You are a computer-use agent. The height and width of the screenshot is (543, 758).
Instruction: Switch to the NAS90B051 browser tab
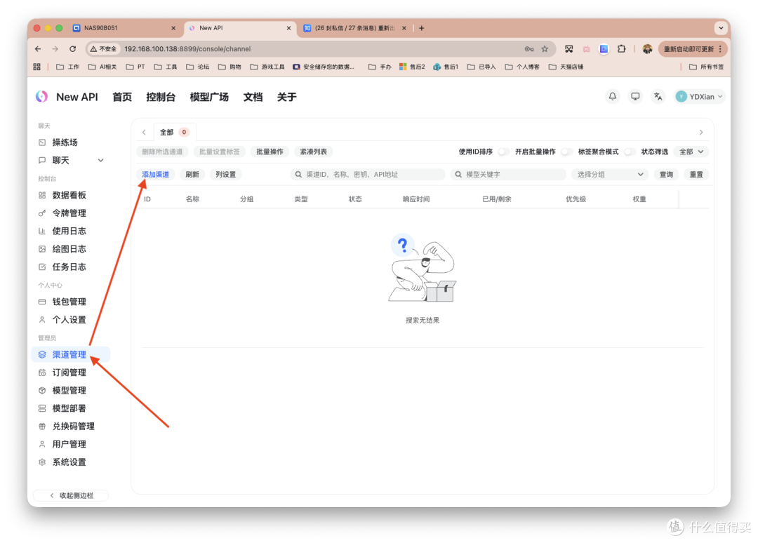(x=125, y=28)
